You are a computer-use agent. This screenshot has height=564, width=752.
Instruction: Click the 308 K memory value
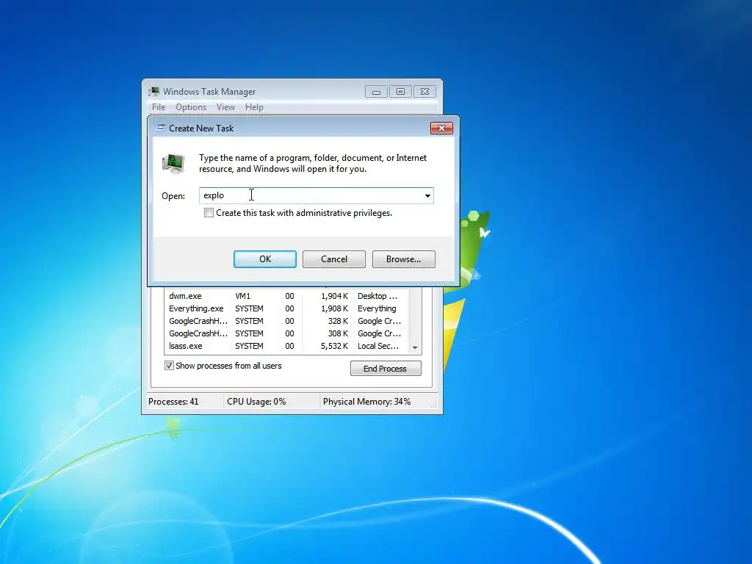coord(338,333)
